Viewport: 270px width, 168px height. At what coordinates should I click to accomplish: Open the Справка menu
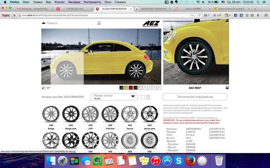tap(120, 2)
